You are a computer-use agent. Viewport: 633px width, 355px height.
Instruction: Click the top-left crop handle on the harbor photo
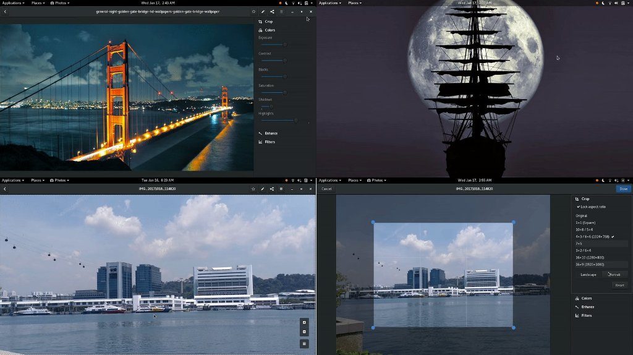pos(373,222)
